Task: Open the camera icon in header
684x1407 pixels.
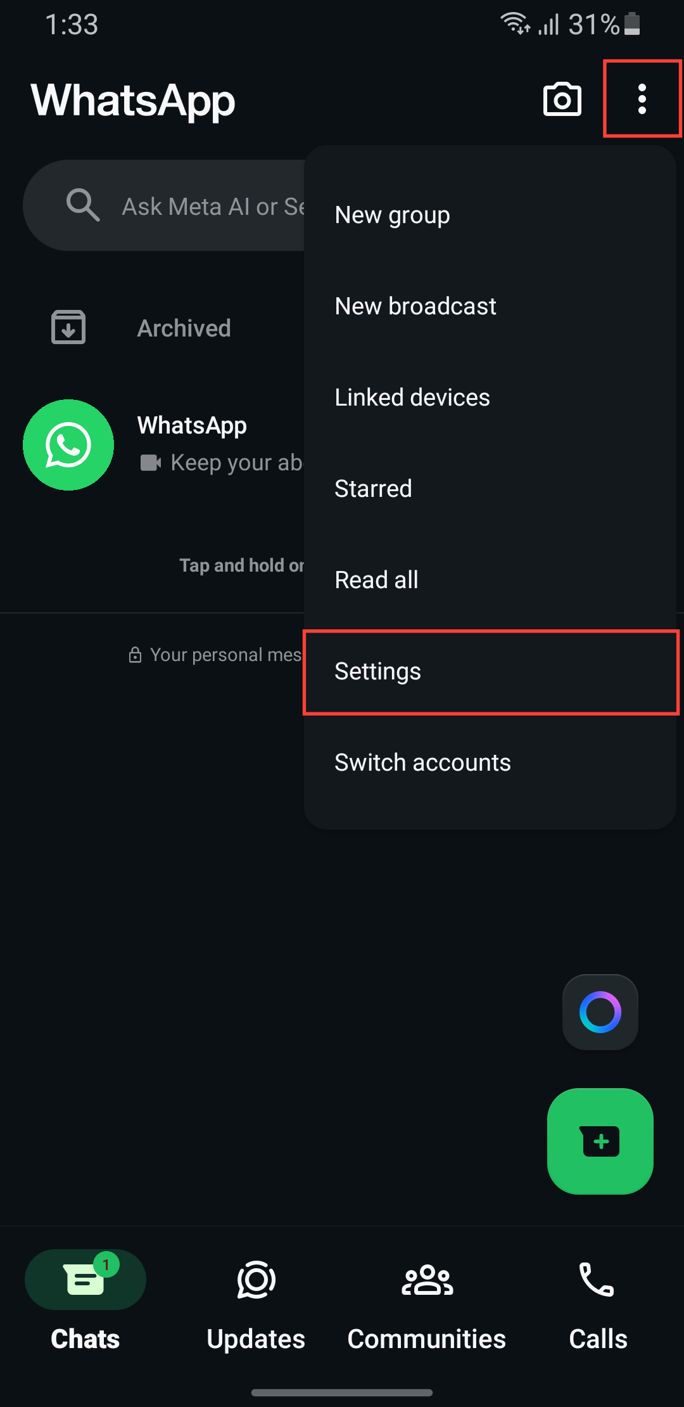Action: (562, 99)
